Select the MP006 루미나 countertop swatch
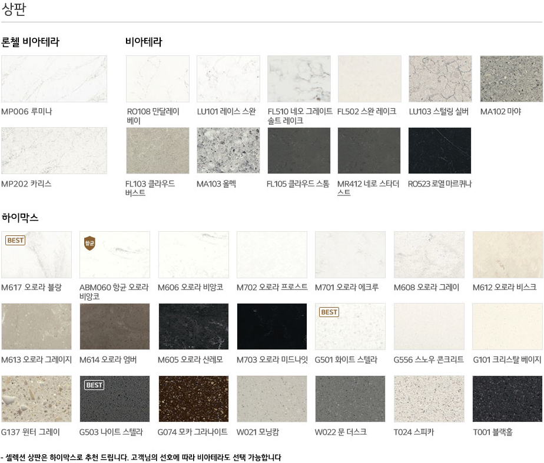 click(54, 79)
